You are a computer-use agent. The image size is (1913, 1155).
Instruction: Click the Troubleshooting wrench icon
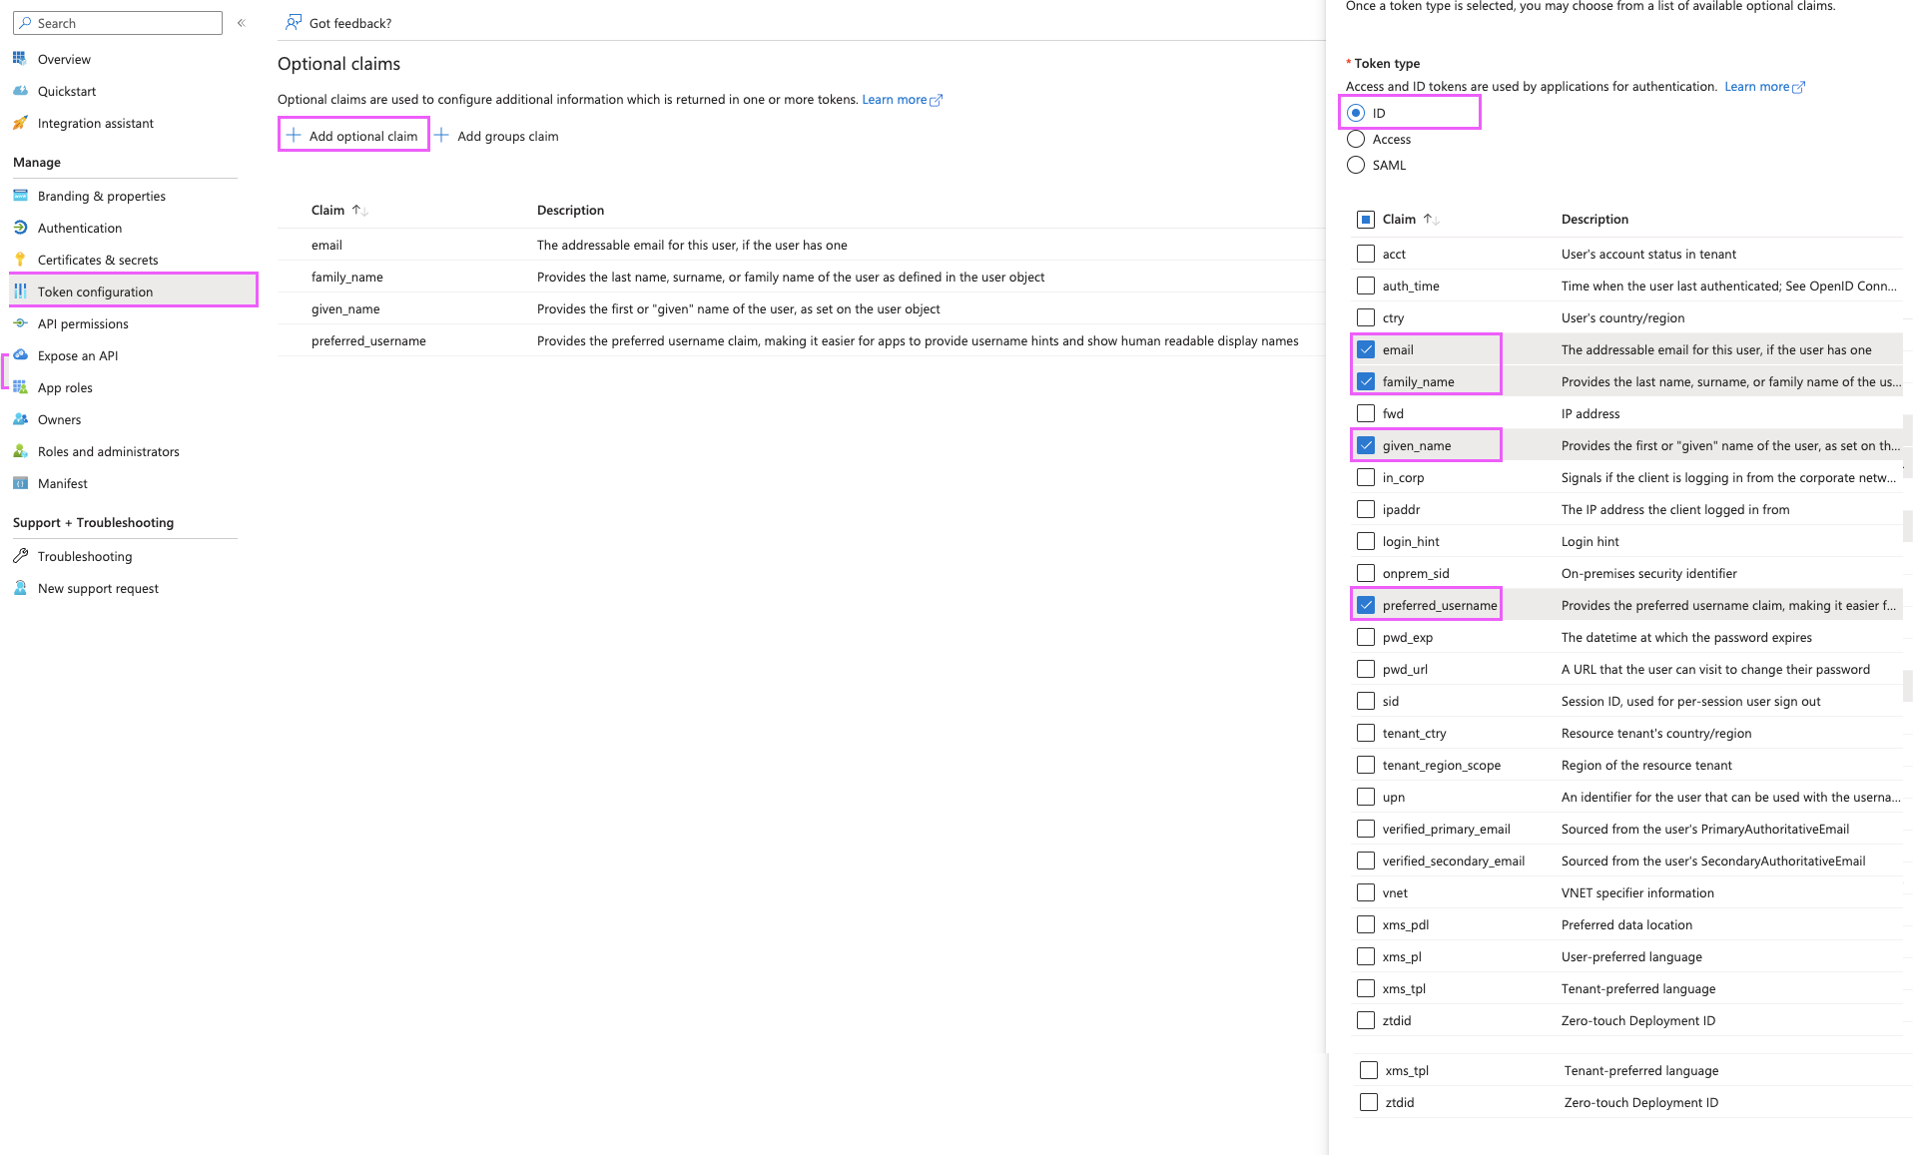(20, 556)
